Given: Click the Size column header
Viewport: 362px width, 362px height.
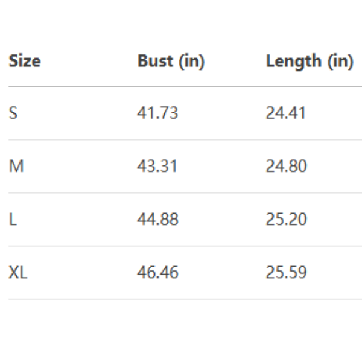Looking at the screenshot, I should (24, 60).
